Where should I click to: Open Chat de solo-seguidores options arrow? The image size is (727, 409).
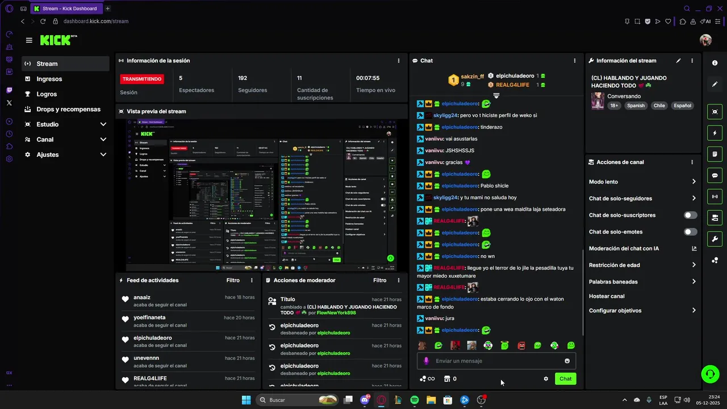tap(694, 198)
